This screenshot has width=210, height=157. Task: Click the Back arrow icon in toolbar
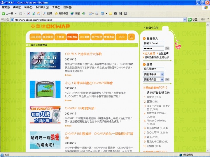(3, 13)
